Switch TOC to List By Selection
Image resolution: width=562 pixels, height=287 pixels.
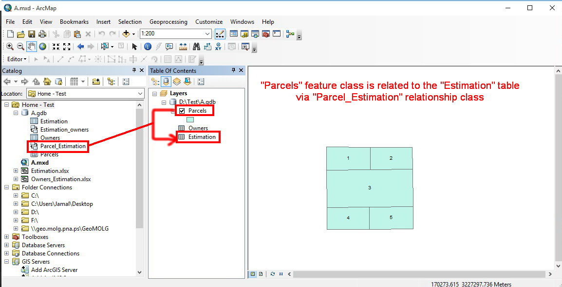tap(187, 82)
